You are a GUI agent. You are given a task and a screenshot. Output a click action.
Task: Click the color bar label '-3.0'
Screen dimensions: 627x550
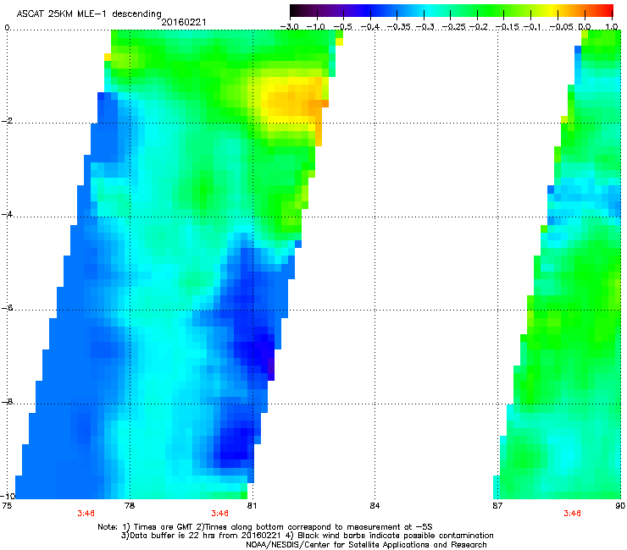tap(289, 27)
